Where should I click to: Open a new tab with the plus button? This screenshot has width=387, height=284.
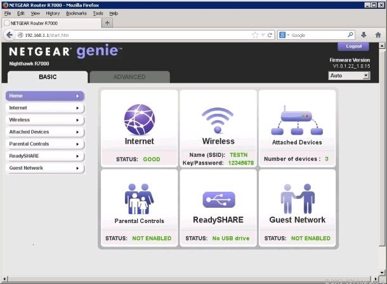[107, 23]
